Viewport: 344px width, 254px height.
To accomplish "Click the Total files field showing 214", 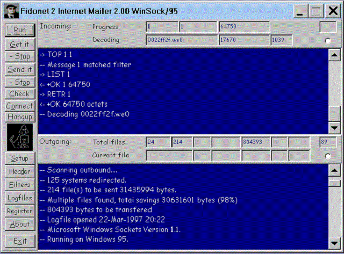I will point(182,142).
